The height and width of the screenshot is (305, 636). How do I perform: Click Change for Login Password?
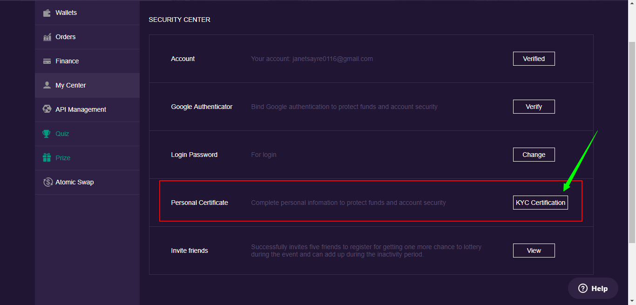(534, 155)
